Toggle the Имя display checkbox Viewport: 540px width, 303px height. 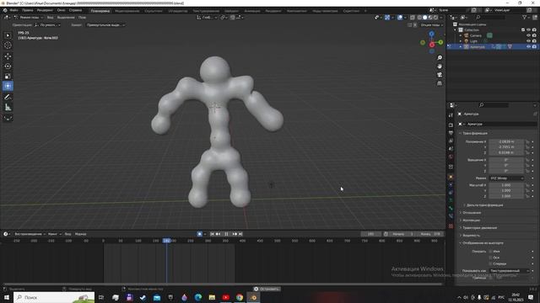(x=490, y=252)
